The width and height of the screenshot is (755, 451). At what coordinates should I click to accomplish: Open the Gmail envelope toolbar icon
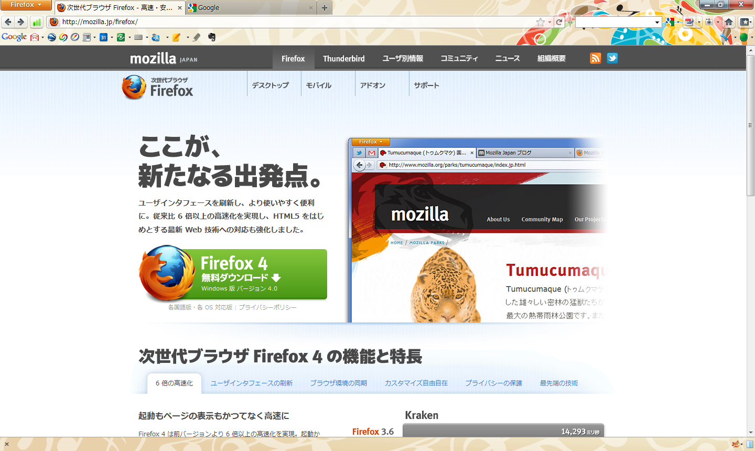pos(35,37)
